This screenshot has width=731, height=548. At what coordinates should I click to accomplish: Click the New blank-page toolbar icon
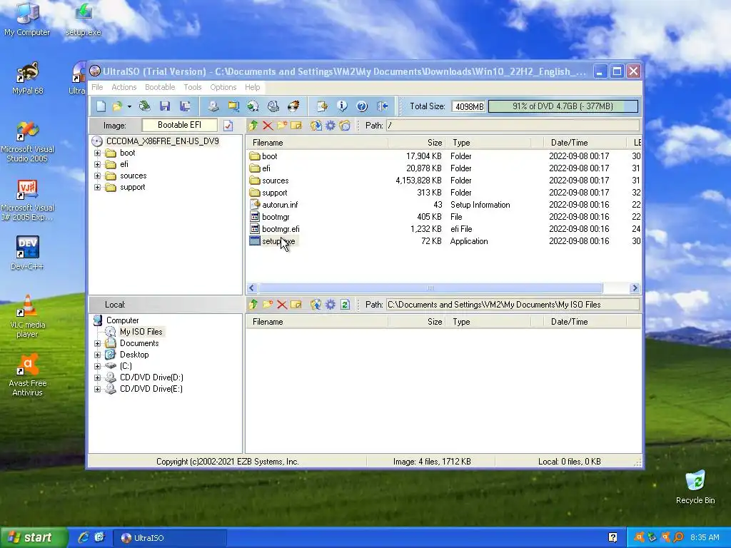(x=101, y=106)
